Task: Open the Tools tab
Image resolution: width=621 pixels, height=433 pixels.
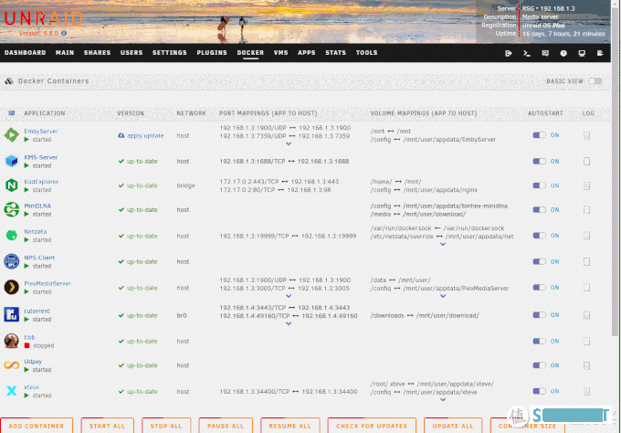Action: coord(367,53)
